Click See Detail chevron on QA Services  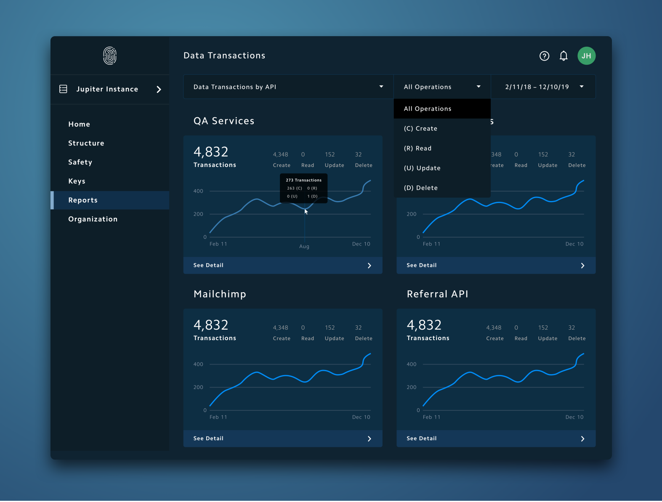pos(370,265)
